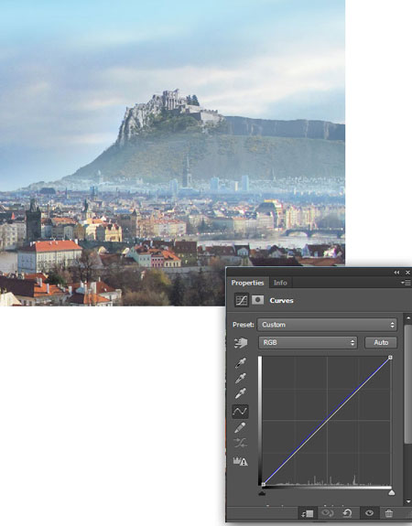Select the pencil draw curve tool

tap(240, 427)
